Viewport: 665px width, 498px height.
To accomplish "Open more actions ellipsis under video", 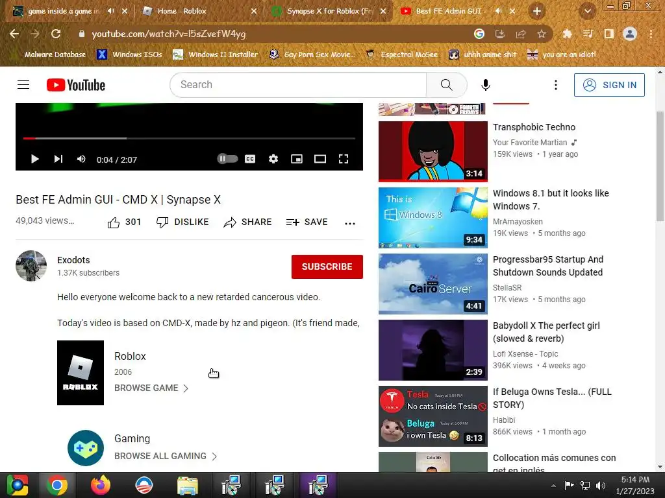I will [x=350, y=223].
